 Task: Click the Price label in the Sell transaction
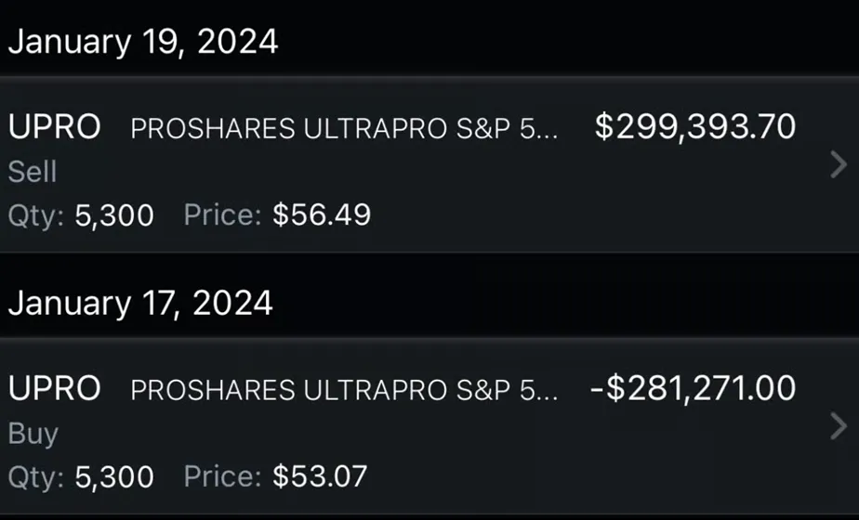(223, 215)
